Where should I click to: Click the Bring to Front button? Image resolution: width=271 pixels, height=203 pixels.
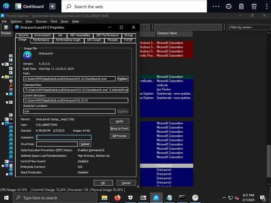point(120,128)
